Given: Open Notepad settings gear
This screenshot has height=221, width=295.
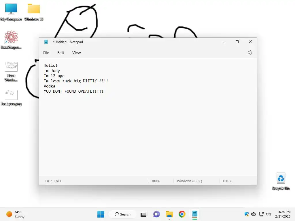Looking at the screenshot, I should (x=250, y=52).
